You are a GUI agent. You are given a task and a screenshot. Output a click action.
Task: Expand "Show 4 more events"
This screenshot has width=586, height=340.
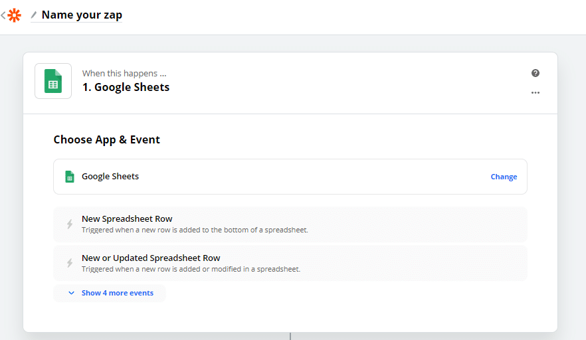(117, 293)
